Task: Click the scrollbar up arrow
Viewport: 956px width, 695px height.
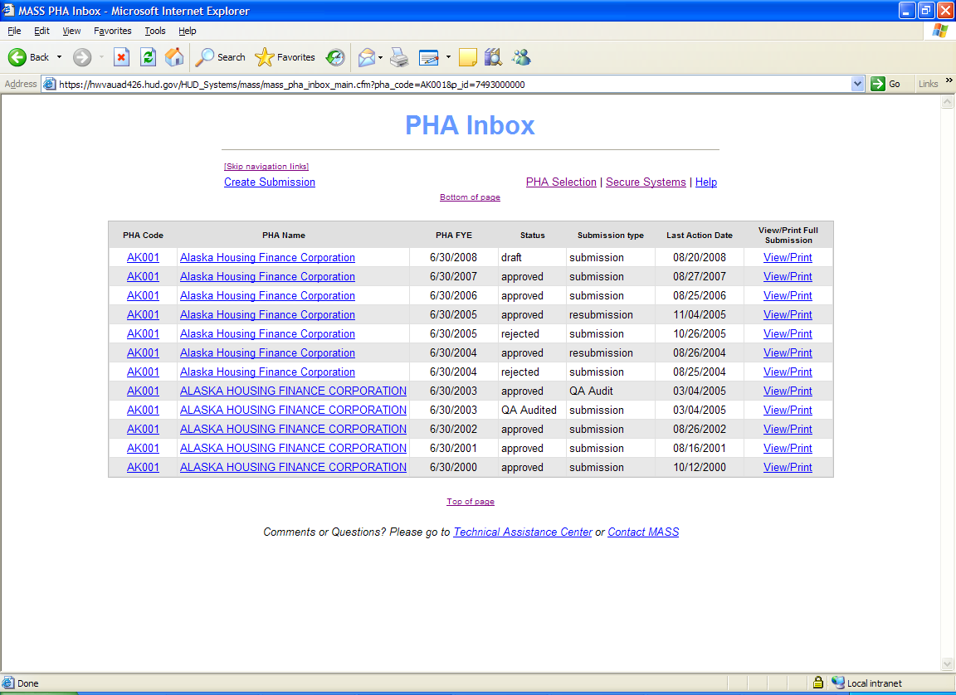Action: point(947,102)
